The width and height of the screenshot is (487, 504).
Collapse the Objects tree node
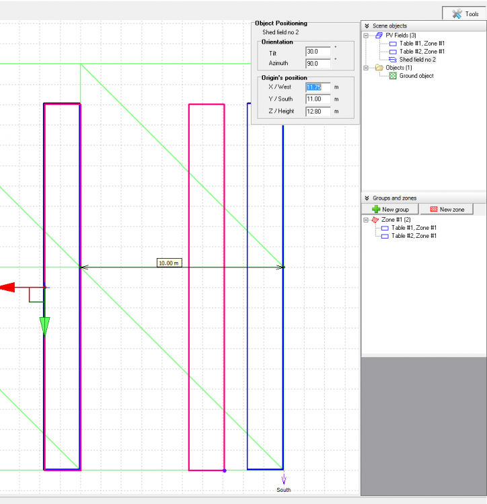366,68
